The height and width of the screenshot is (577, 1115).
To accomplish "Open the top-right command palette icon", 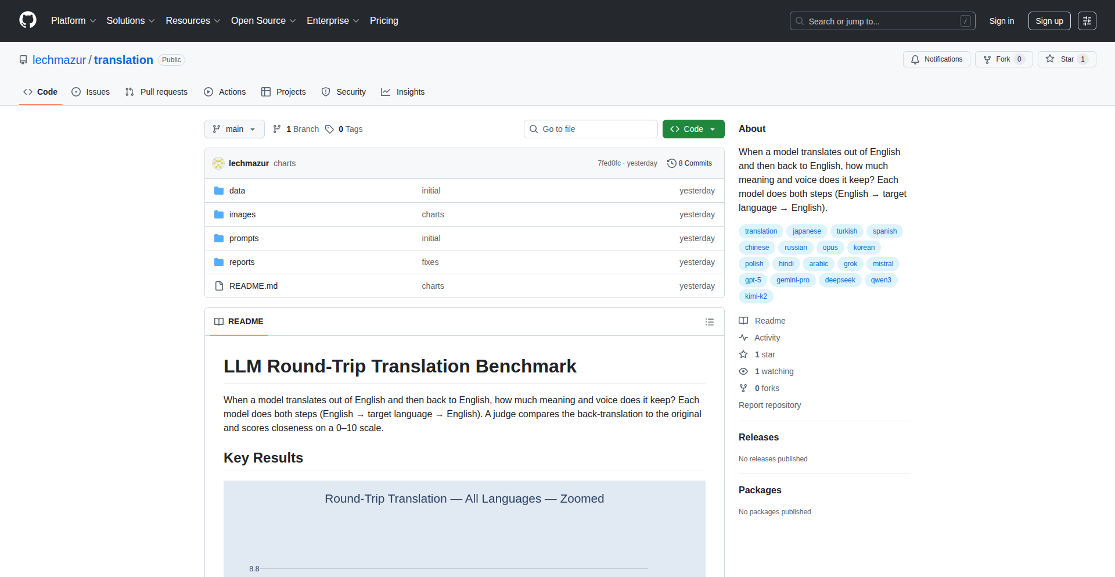I will [1087, 21].
